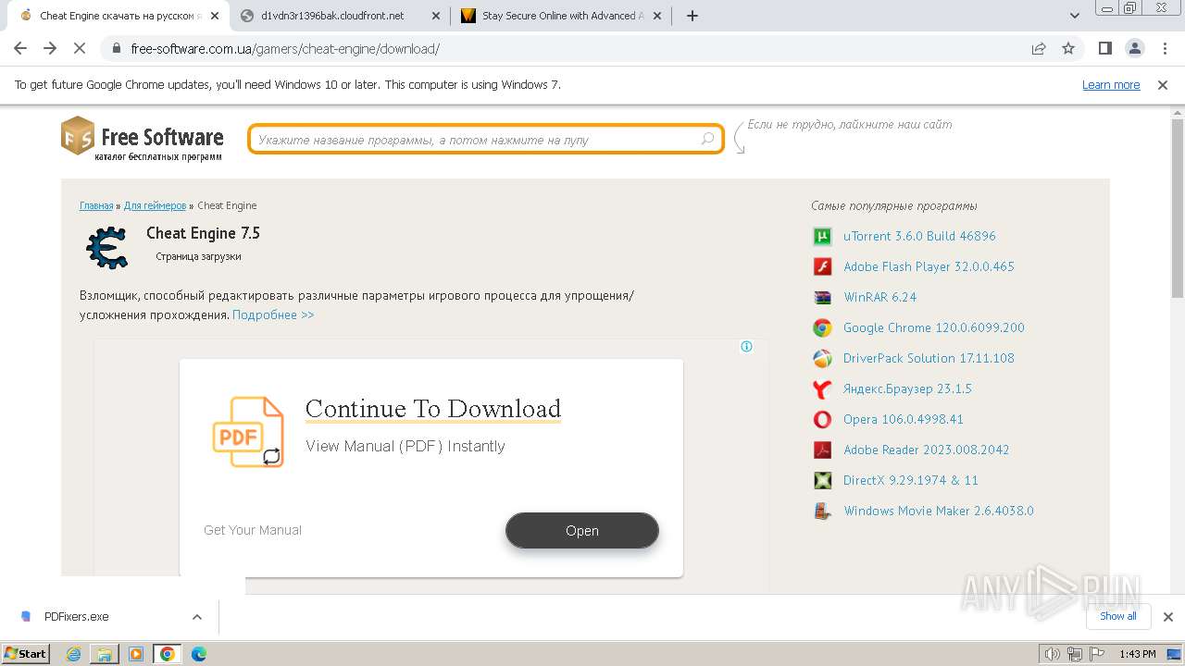1185x666 pixels.
Task: Open a new tab with plus button
Action: (x=692, y=16)
